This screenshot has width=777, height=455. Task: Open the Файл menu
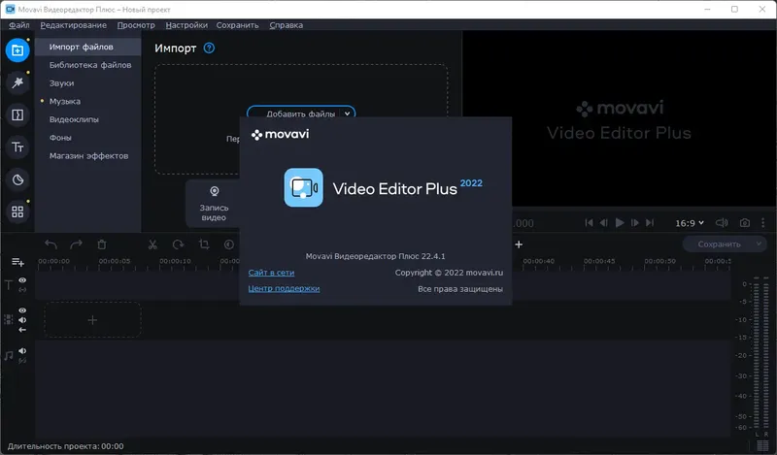(x=18, y=25)
